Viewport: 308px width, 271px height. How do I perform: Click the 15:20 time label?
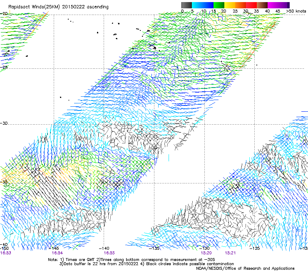pyautogui.click(x=206, y=253)
